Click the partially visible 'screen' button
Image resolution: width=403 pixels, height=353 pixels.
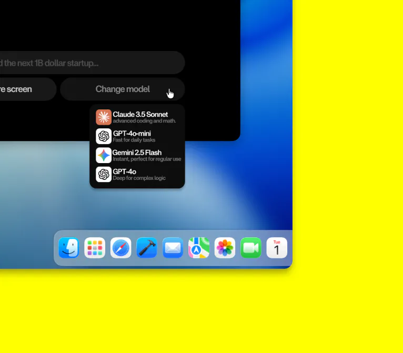pos(28,89)
